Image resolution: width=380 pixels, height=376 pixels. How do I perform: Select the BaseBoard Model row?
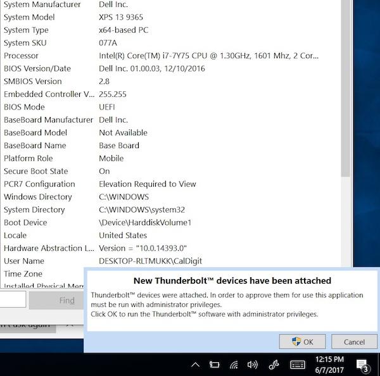coord(170,133)
